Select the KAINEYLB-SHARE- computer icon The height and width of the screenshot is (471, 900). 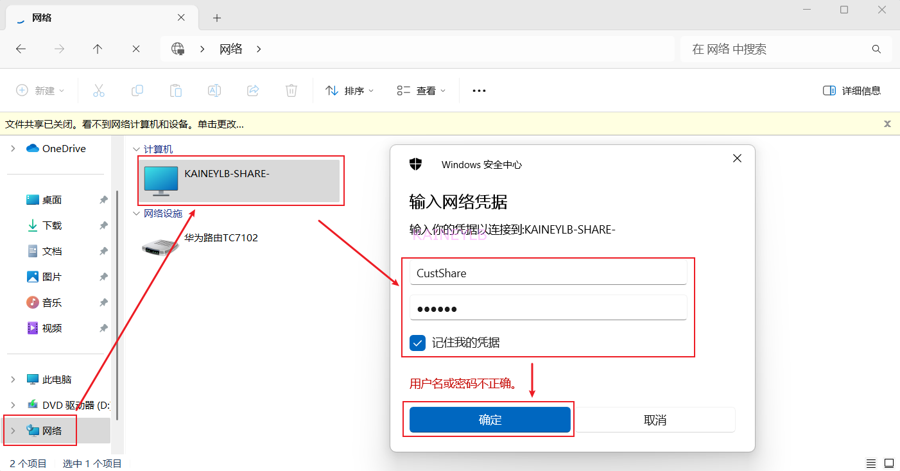tap(161, 180)
